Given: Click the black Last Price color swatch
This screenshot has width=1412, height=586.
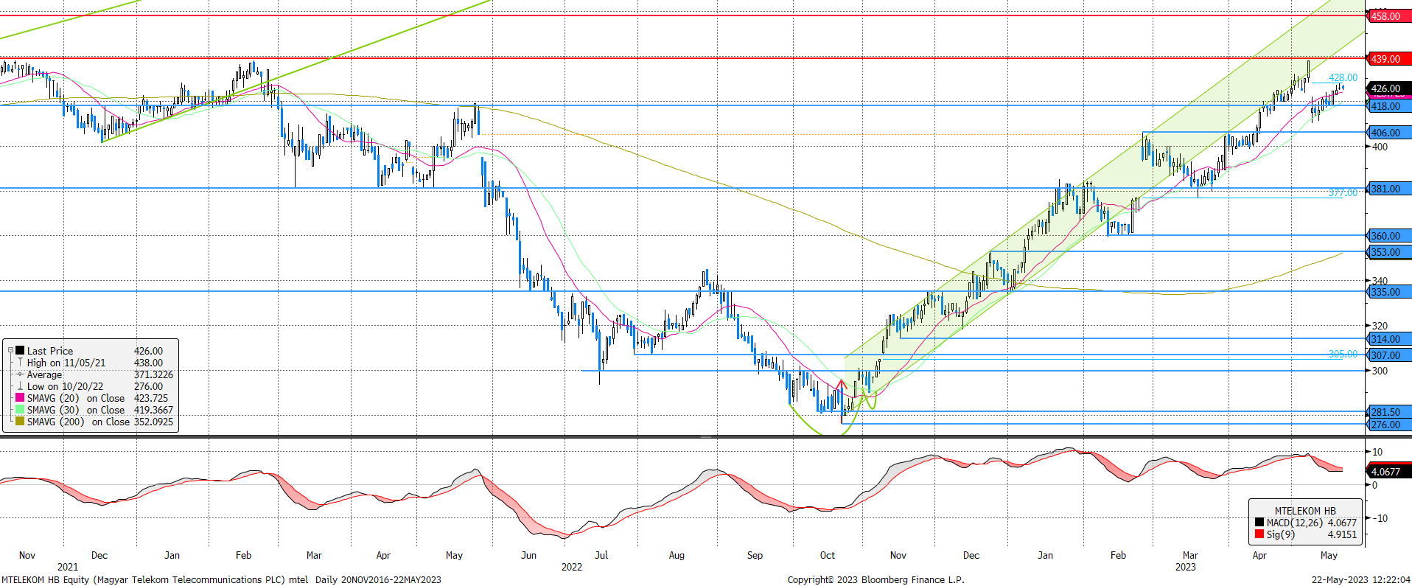Looking at the screenshot, I should 20,351.
